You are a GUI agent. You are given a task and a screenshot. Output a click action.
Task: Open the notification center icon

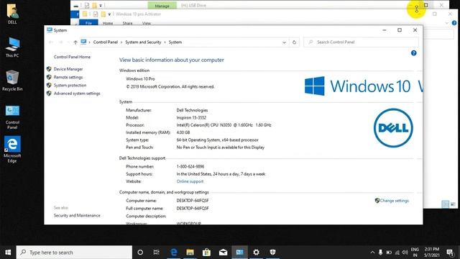(x=450, y=253)
